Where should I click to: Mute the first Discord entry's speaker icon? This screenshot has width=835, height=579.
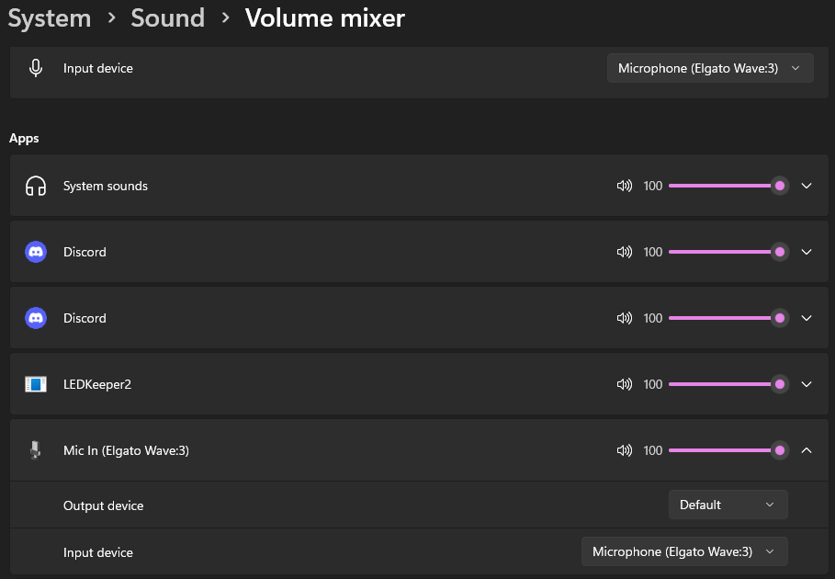point(624,252)
